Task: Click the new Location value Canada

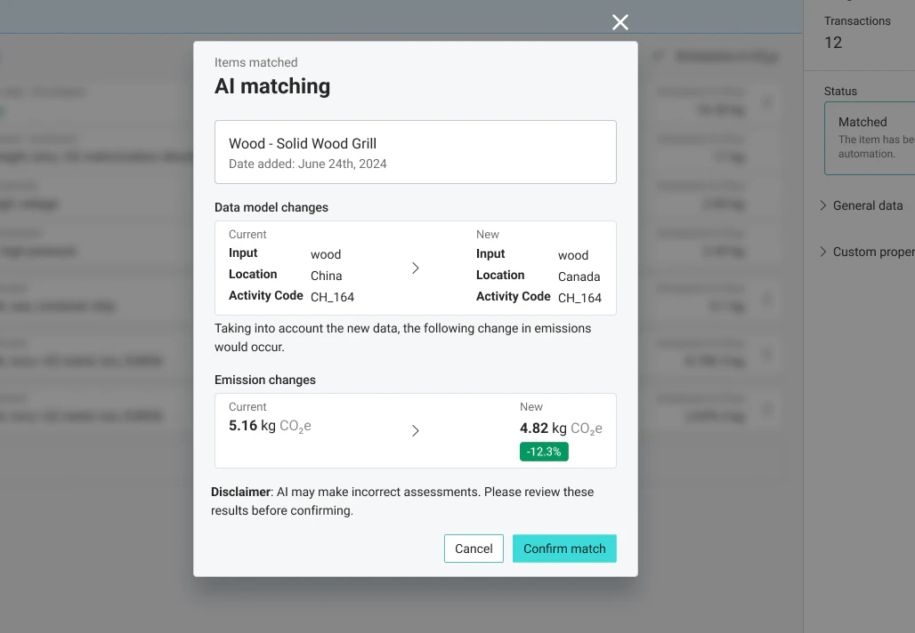Action: click(579, 276)
